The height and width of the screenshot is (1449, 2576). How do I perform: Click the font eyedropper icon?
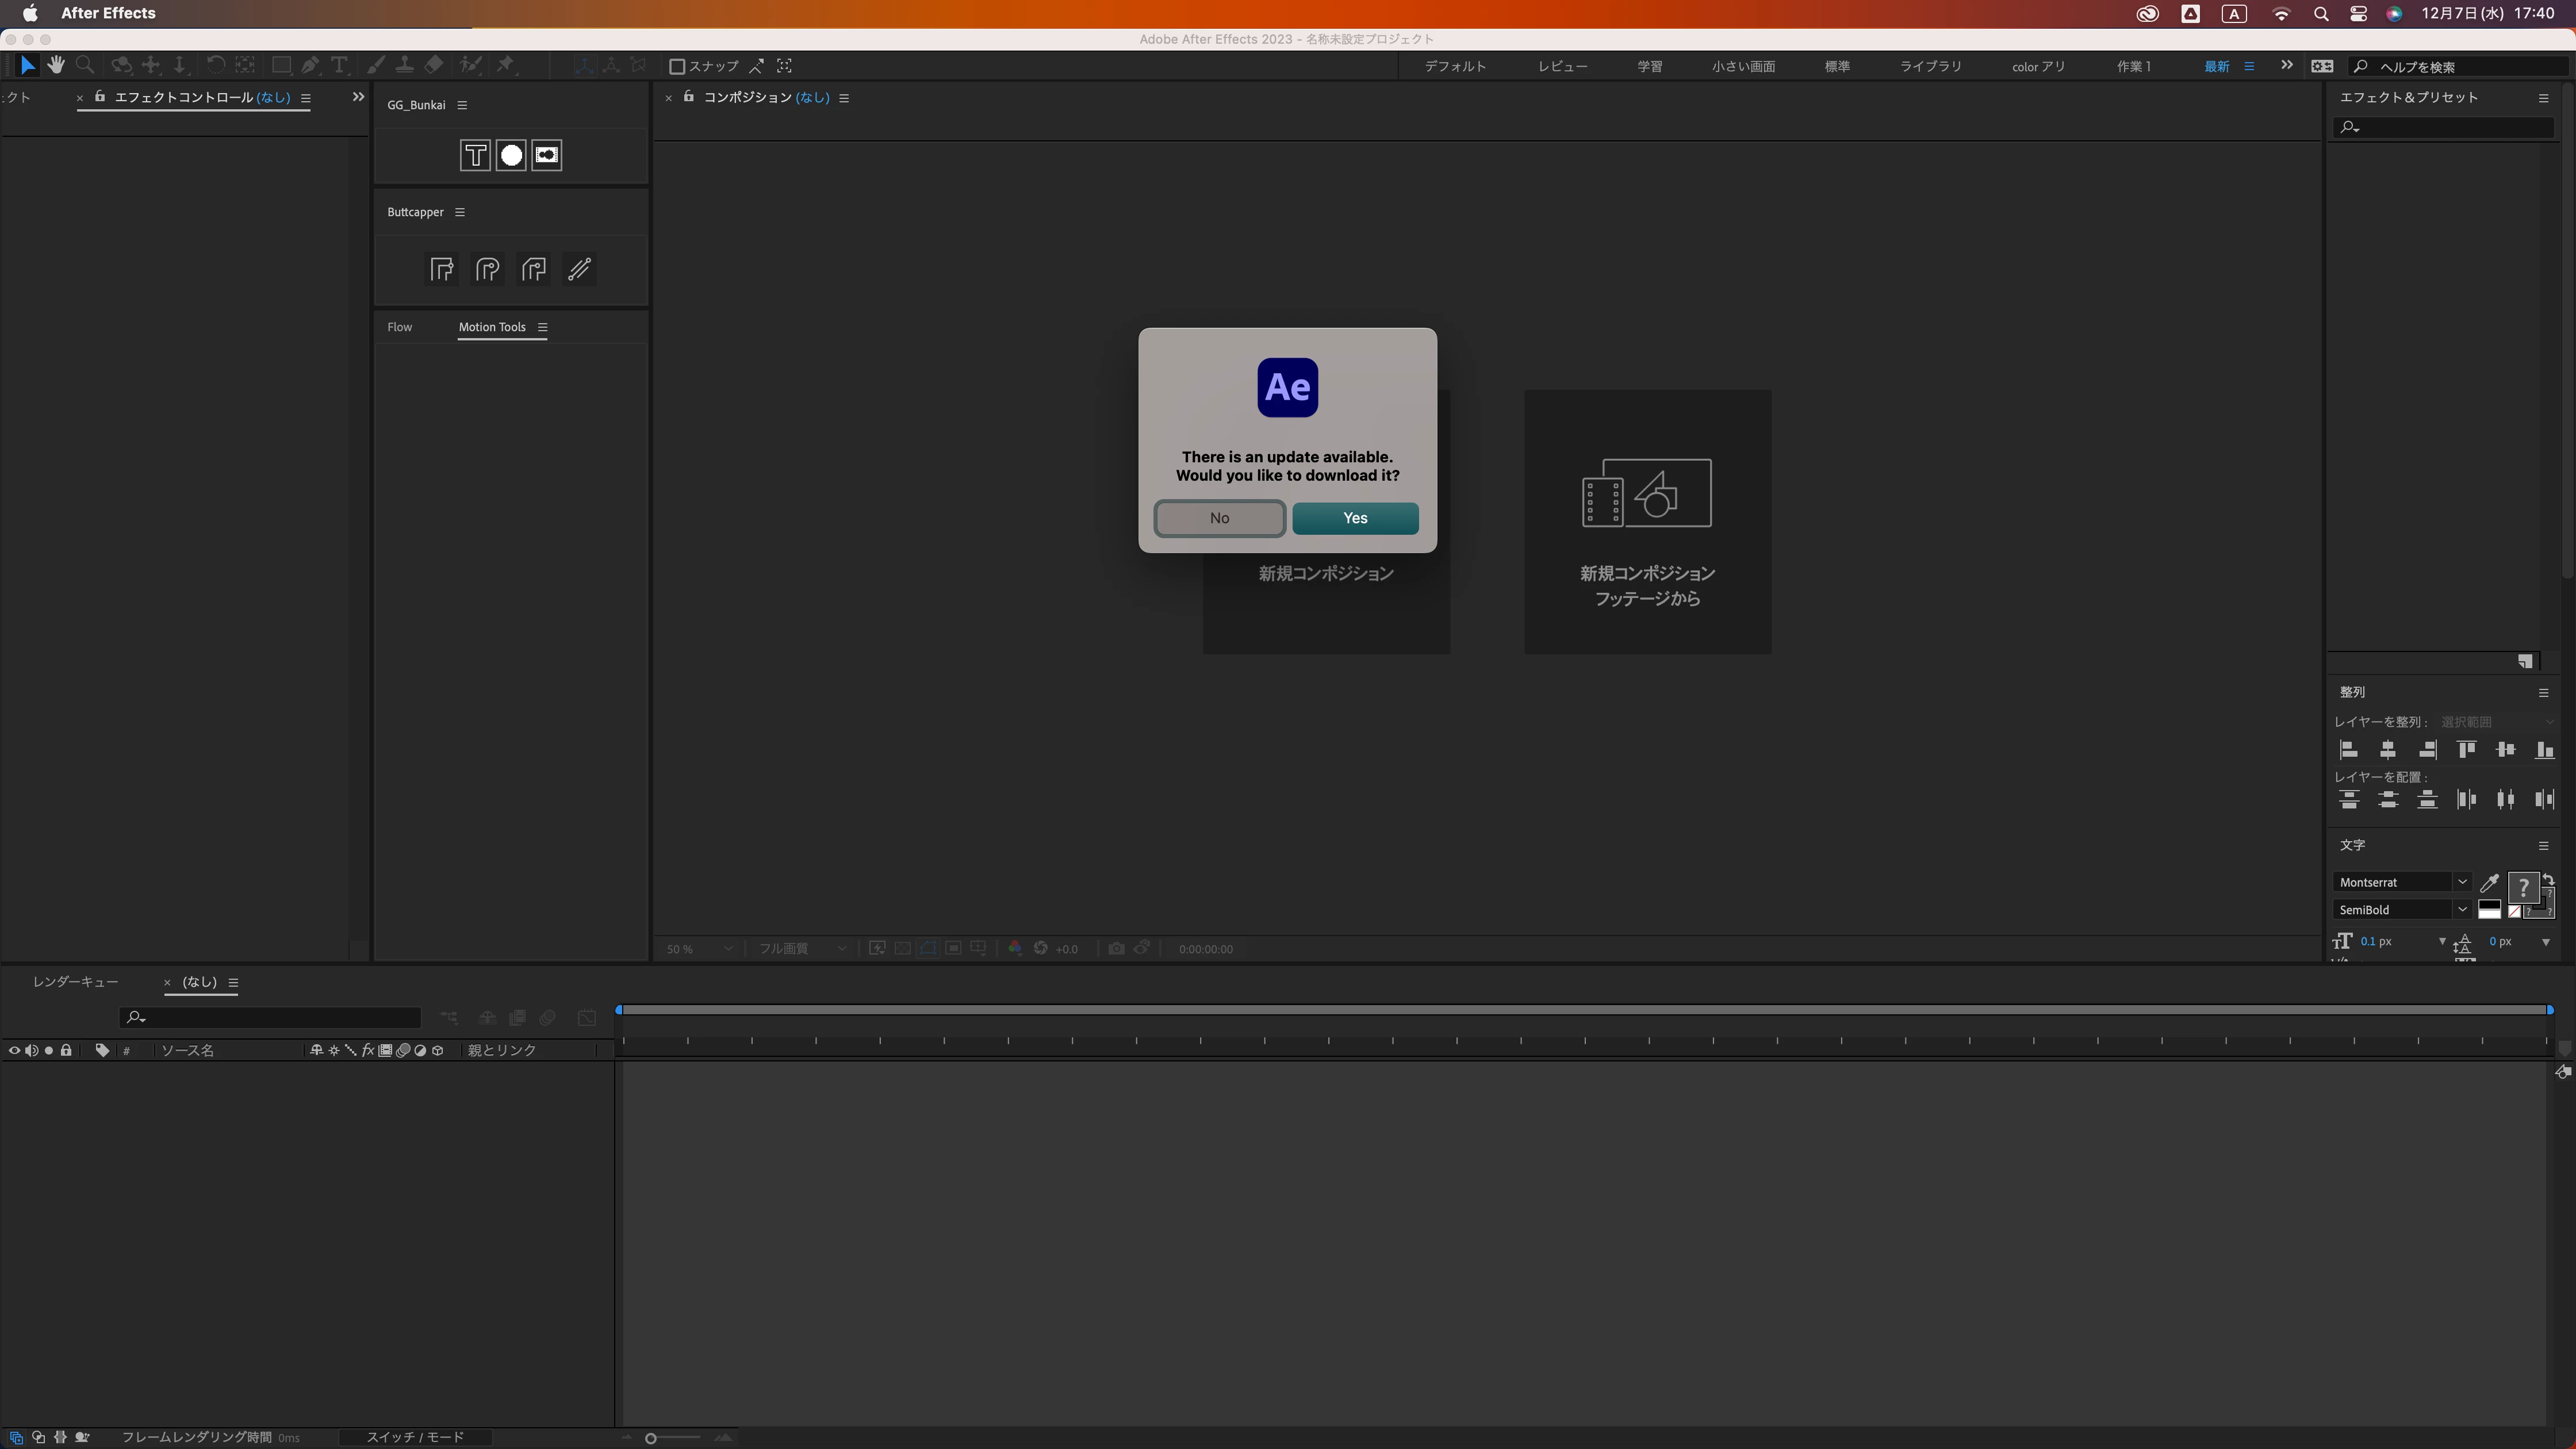(2489, 883)
